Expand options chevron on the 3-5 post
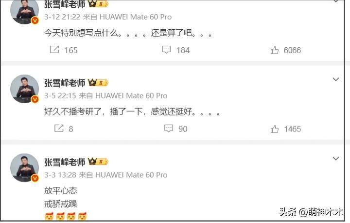Viewport: 350px width, 223px height. pyautogui.click(x=336, y=79)
